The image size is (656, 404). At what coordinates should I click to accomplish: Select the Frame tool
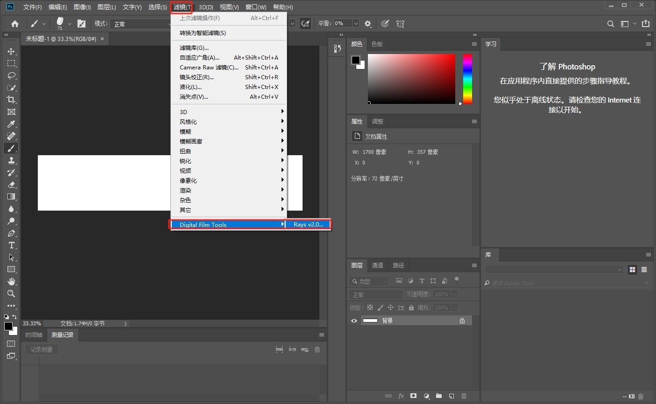click(x=11, y=112)
